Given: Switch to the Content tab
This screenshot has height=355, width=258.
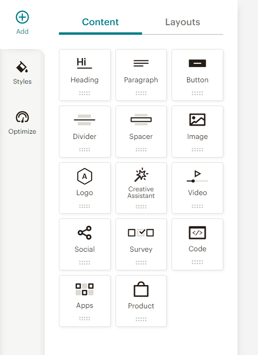Looking at the screenshot, I should (100, 22).
